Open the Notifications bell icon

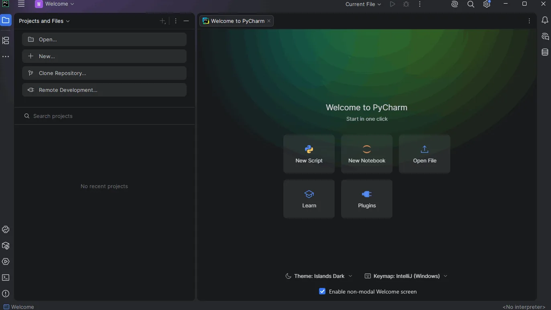545,20
